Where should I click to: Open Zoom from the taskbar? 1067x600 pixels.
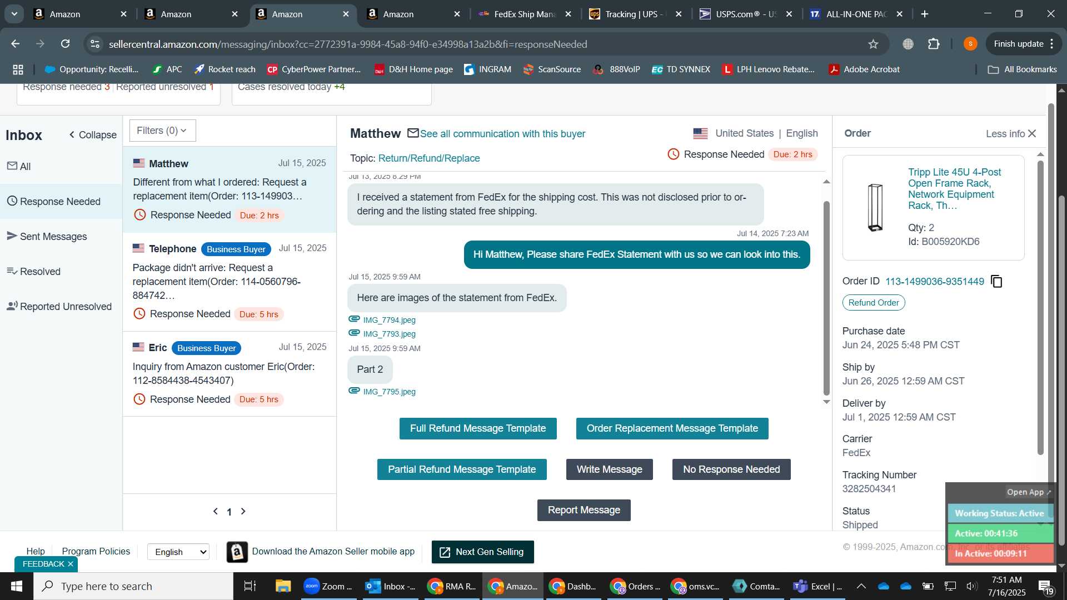[x=328, y=586]
